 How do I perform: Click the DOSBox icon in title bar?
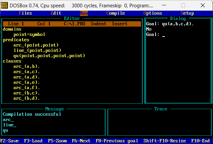coord(5,5)
